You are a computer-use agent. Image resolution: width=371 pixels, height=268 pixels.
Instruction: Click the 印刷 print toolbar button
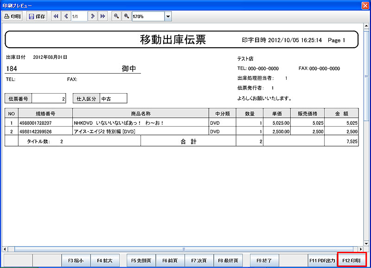click(x=13, y=16)
